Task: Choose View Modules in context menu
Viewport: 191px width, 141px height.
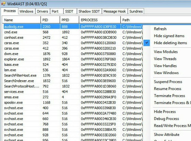Action: click(x=166, y=52)
